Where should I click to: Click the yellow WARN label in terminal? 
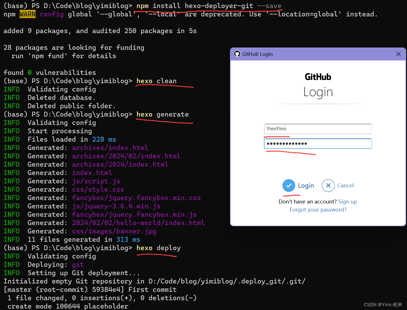tap(28, 14)
